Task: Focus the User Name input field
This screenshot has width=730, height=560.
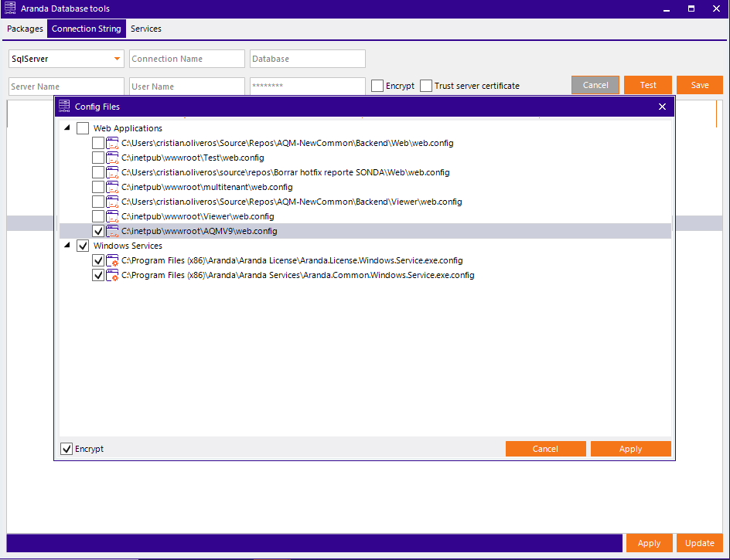Action: (187, 87)
